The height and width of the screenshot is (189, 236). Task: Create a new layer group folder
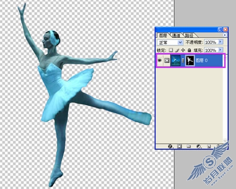188,146
